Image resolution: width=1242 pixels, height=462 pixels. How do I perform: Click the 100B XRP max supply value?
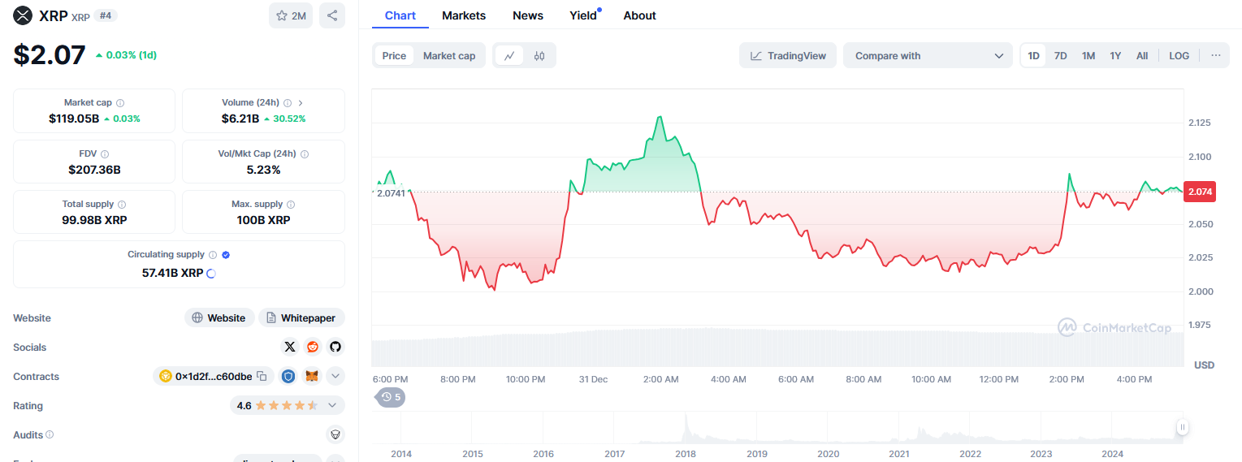pos(263,220)
